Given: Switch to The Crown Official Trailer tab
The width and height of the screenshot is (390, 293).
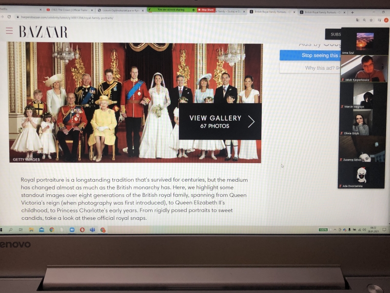Looking at the screenshot, I should click(69, 10).
